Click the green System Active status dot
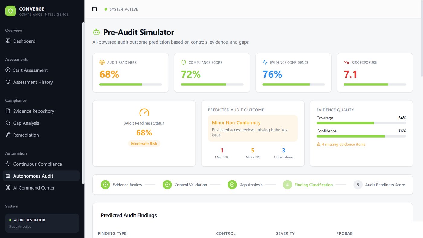Screen dimensions: 423x238 tap(106, 9)
